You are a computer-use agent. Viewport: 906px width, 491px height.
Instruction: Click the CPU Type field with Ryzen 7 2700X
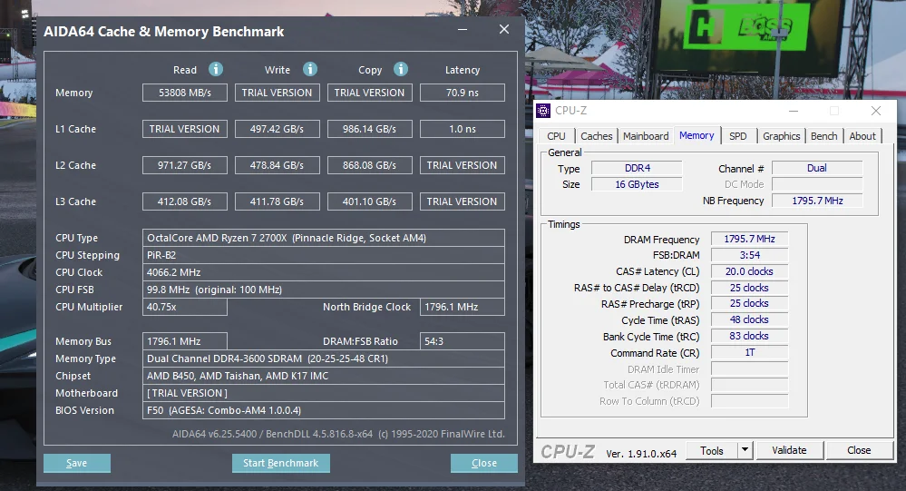click(x=324, y=238)
